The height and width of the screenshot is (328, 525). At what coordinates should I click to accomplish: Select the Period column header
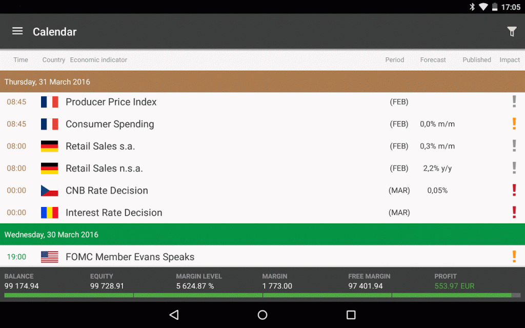coord(394,59)
